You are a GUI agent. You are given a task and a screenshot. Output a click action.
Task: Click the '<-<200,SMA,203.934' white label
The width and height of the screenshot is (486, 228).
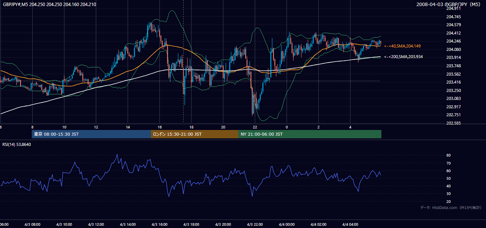point(403,57)
